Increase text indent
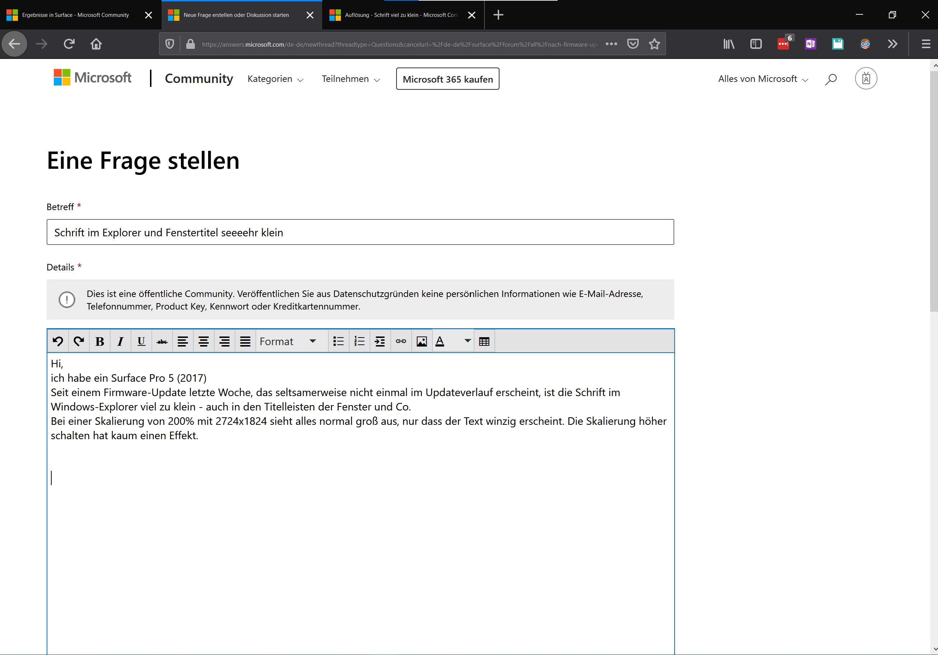The width and height of the screenshot is (938, 655). point(380,341)
